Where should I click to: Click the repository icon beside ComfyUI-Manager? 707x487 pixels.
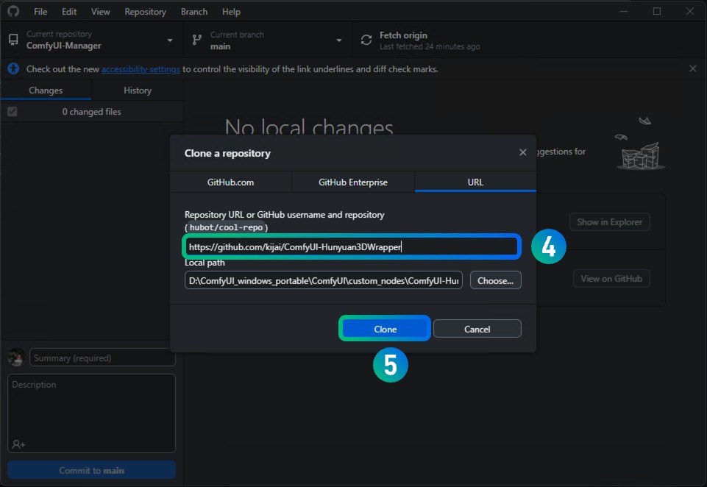pos(13,40)
